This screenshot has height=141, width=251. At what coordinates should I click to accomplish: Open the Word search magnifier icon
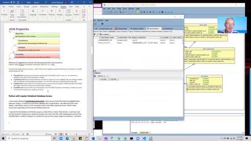(46, 2)
